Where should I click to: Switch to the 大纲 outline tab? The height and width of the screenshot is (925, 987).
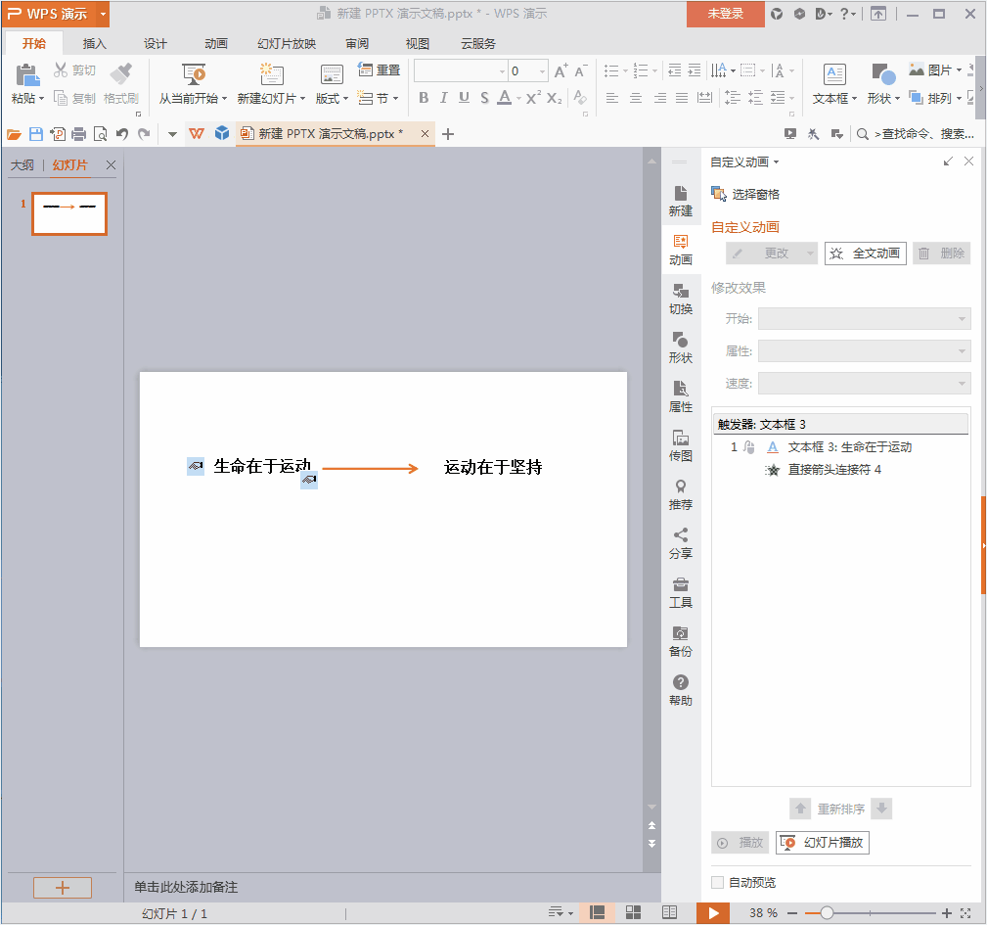coord(22,165)
